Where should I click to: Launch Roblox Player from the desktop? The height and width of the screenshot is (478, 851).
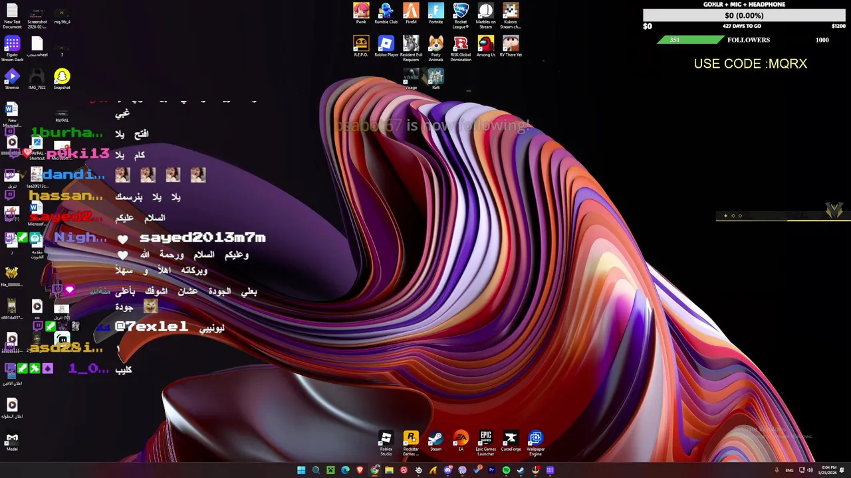[386, 47]
